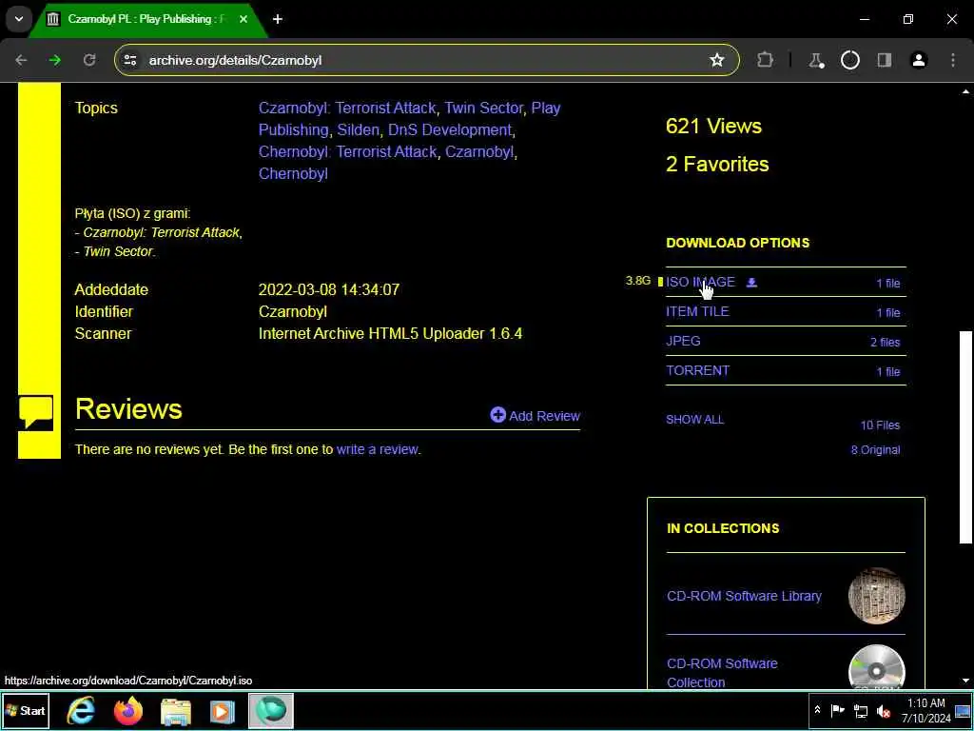974x731 pixels.
Task: Click the 2 files count next to JPEG
Action: coord(886,342)
